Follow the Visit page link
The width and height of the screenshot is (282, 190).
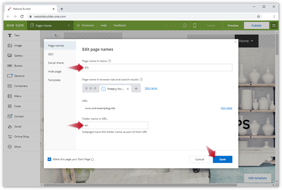(x=226, y=108)
